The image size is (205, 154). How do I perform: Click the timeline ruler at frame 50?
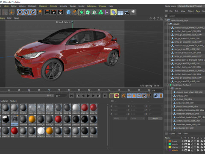coord(69,90)
